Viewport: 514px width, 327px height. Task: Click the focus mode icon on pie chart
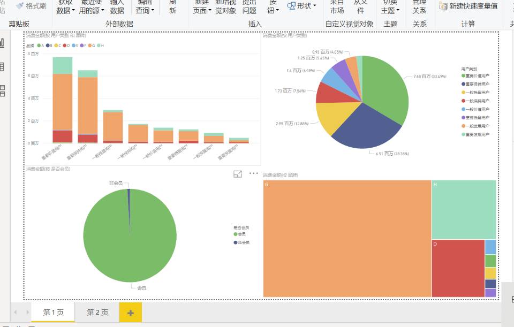(x=238, y=174)
